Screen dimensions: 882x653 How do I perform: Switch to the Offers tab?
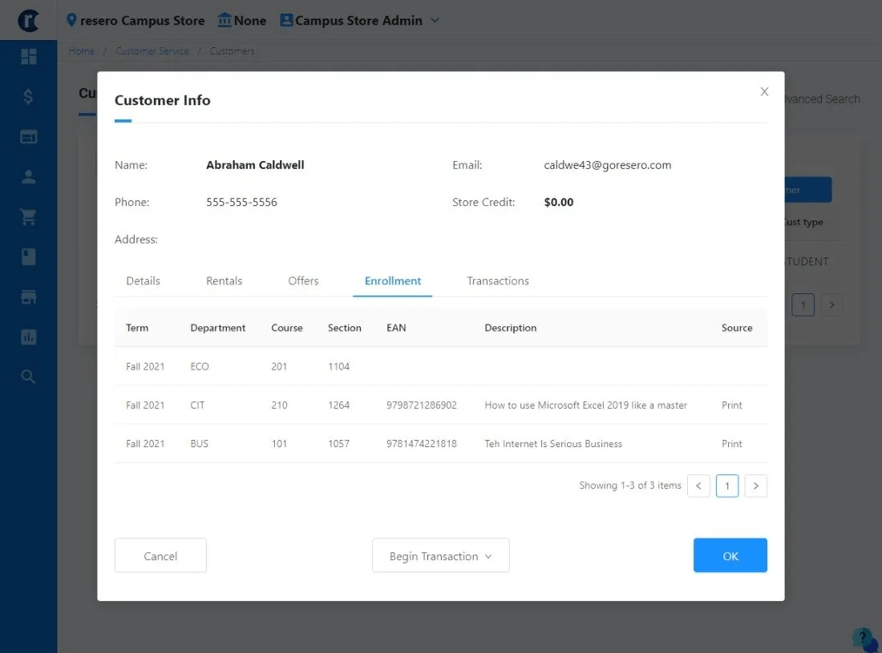(303, 281)
